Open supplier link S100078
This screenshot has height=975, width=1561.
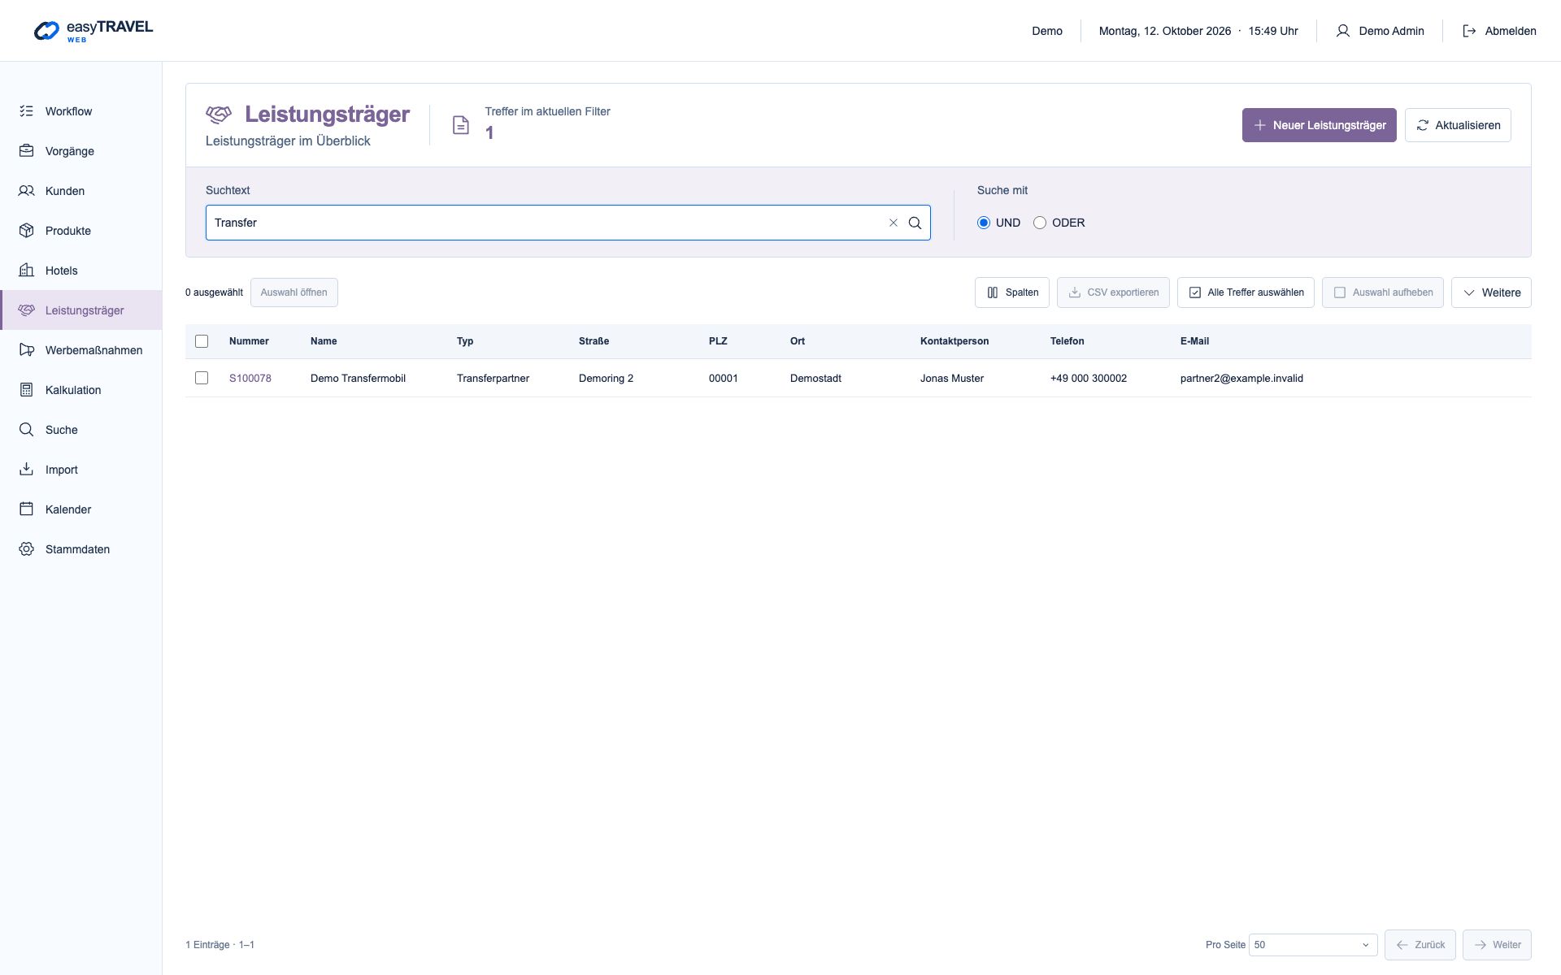click(x=250, y=378)
